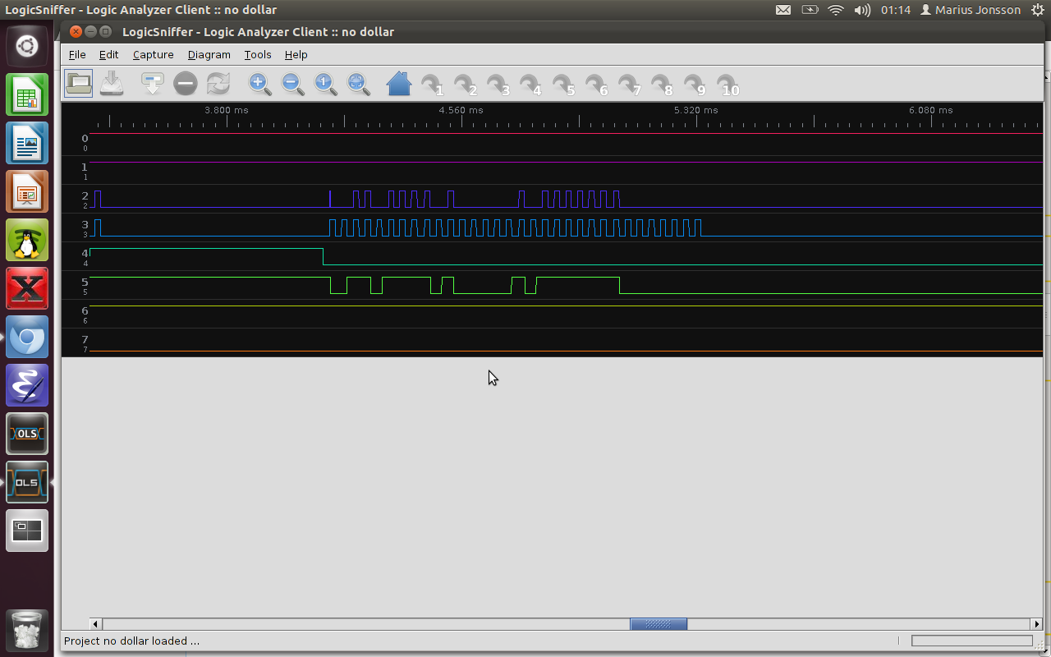Jump to cursor 5
The width and height of the screenshot is (1051, 657).
click(563, 85)
